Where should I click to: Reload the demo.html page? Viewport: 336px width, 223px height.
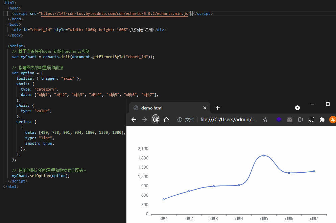155,119
